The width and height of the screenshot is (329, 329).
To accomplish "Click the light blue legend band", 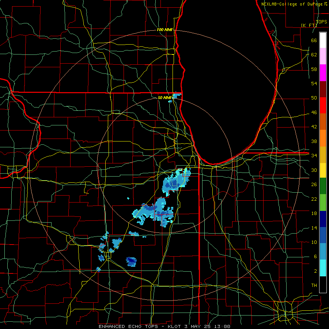I will coord(323,252).
